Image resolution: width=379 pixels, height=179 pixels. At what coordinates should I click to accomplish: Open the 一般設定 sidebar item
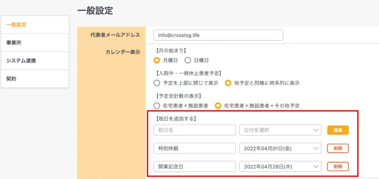coord(35,25)
